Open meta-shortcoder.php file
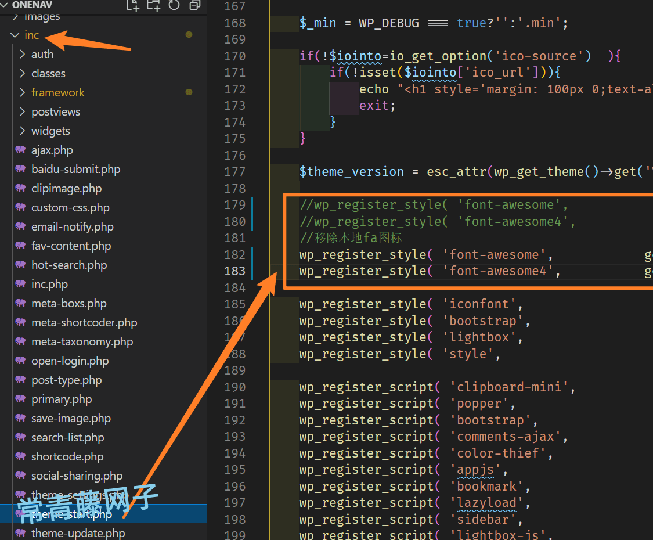 pyautogui.click(x=84, y=322)
